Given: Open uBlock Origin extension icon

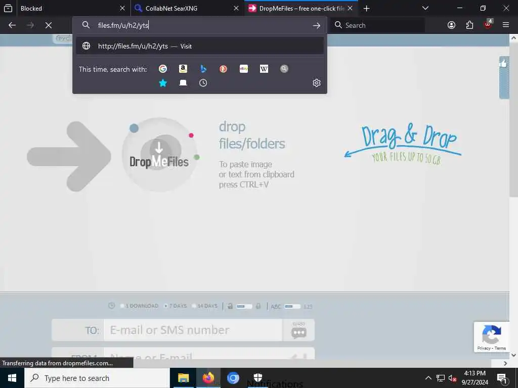Looking at the screenshot, I should pyautogui.click(x=488, y=25).
